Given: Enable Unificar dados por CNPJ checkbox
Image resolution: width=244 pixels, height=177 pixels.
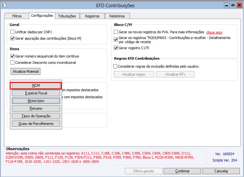Looking at the screenshot, I should (x=12, y=32).
